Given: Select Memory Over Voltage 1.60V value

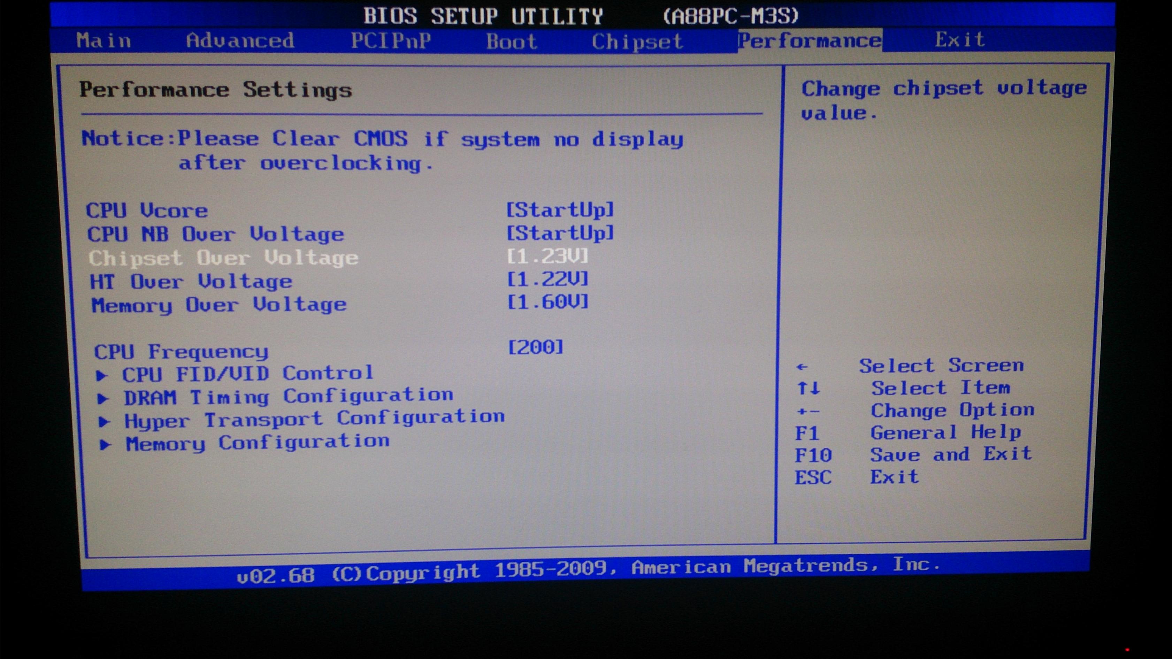Looking at the screenshot, I should click(x=548, y=302).
